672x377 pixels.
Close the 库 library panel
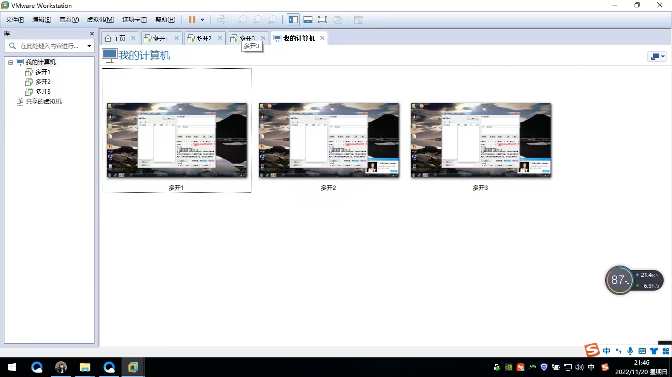click(92, 33)
